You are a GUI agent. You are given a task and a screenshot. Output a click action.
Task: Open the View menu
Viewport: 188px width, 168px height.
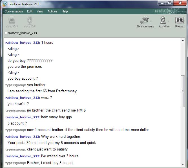point(40,11)
